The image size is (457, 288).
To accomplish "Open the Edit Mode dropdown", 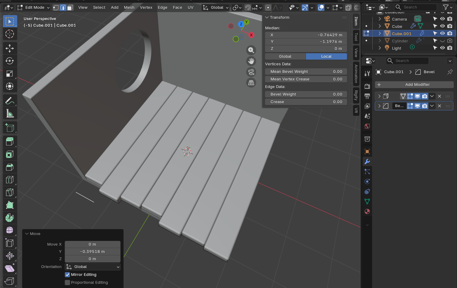I will [33, 8].
